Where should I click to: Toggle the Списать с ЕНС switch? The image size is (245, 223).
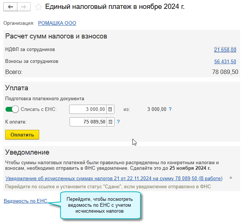point(12,109)
